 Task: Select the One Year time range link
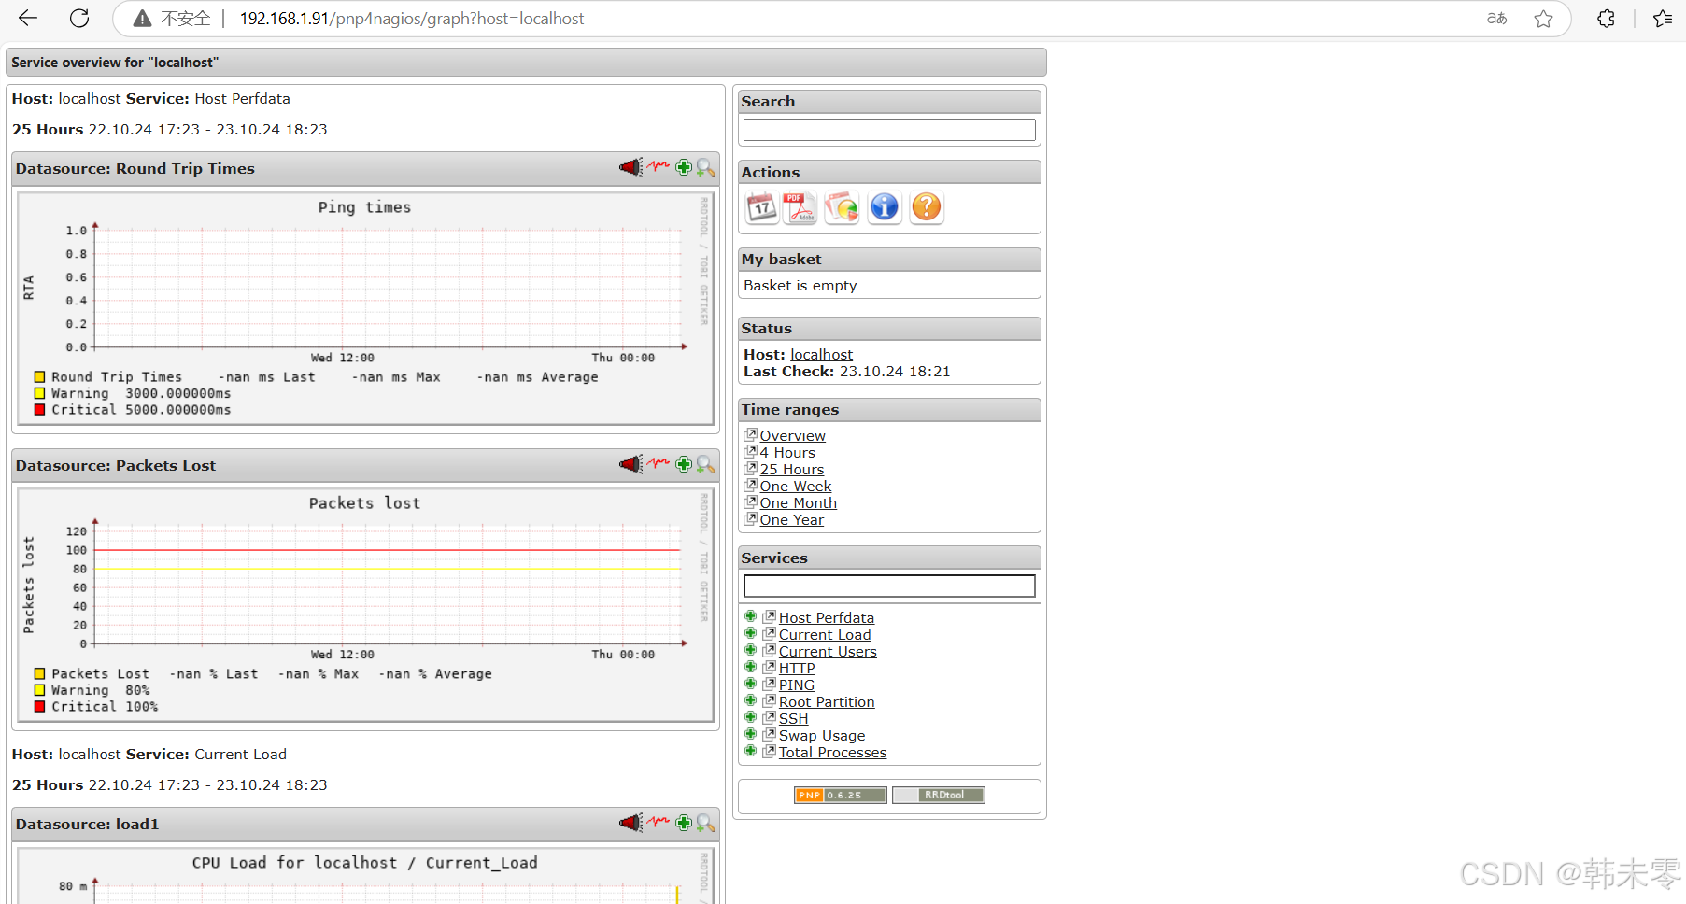[791, 519]
